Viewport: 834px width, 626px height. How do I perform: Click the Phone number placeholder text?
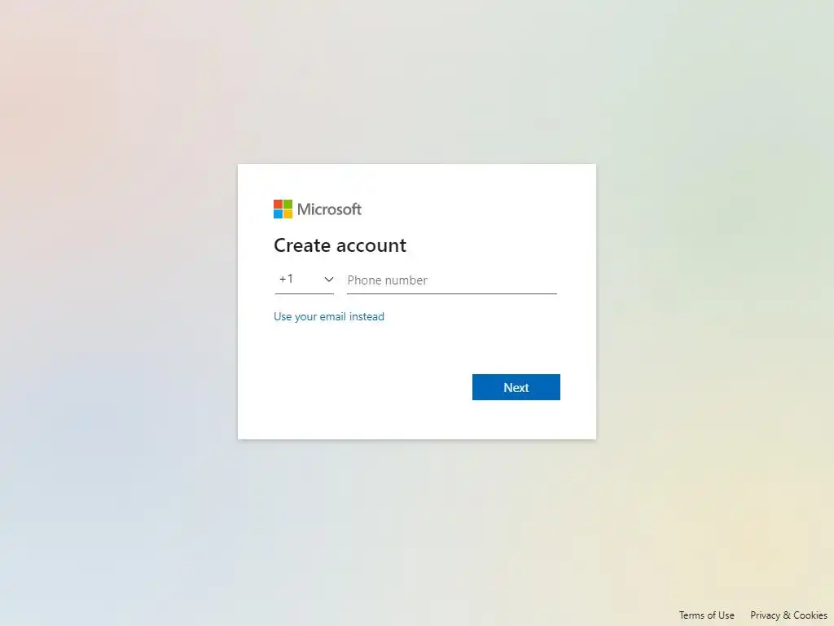click(x=387, y=280)
